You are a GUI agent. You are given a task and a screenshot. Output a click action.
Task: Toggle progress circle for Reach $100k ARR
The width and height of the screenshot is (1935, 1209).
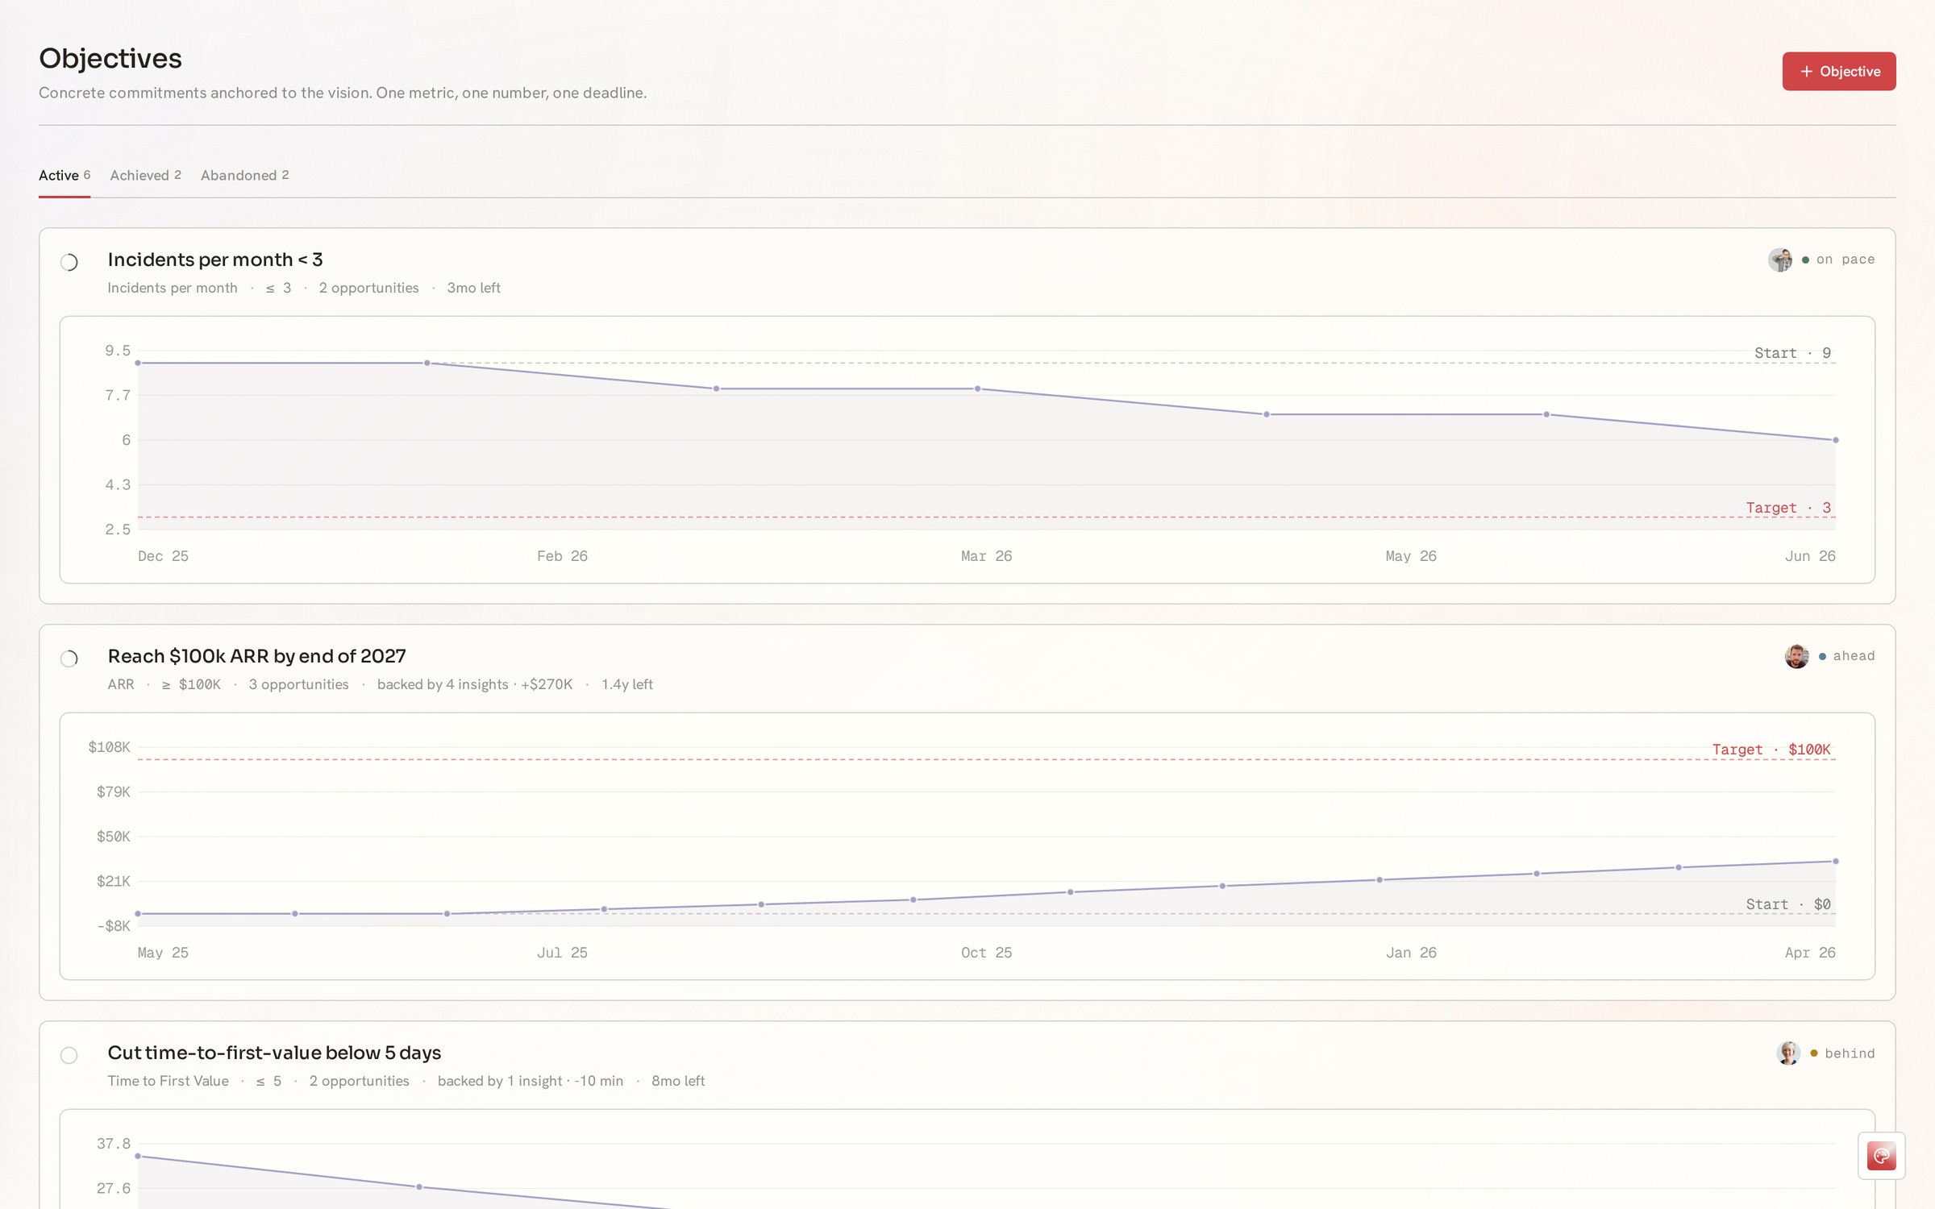pos(69,659)
